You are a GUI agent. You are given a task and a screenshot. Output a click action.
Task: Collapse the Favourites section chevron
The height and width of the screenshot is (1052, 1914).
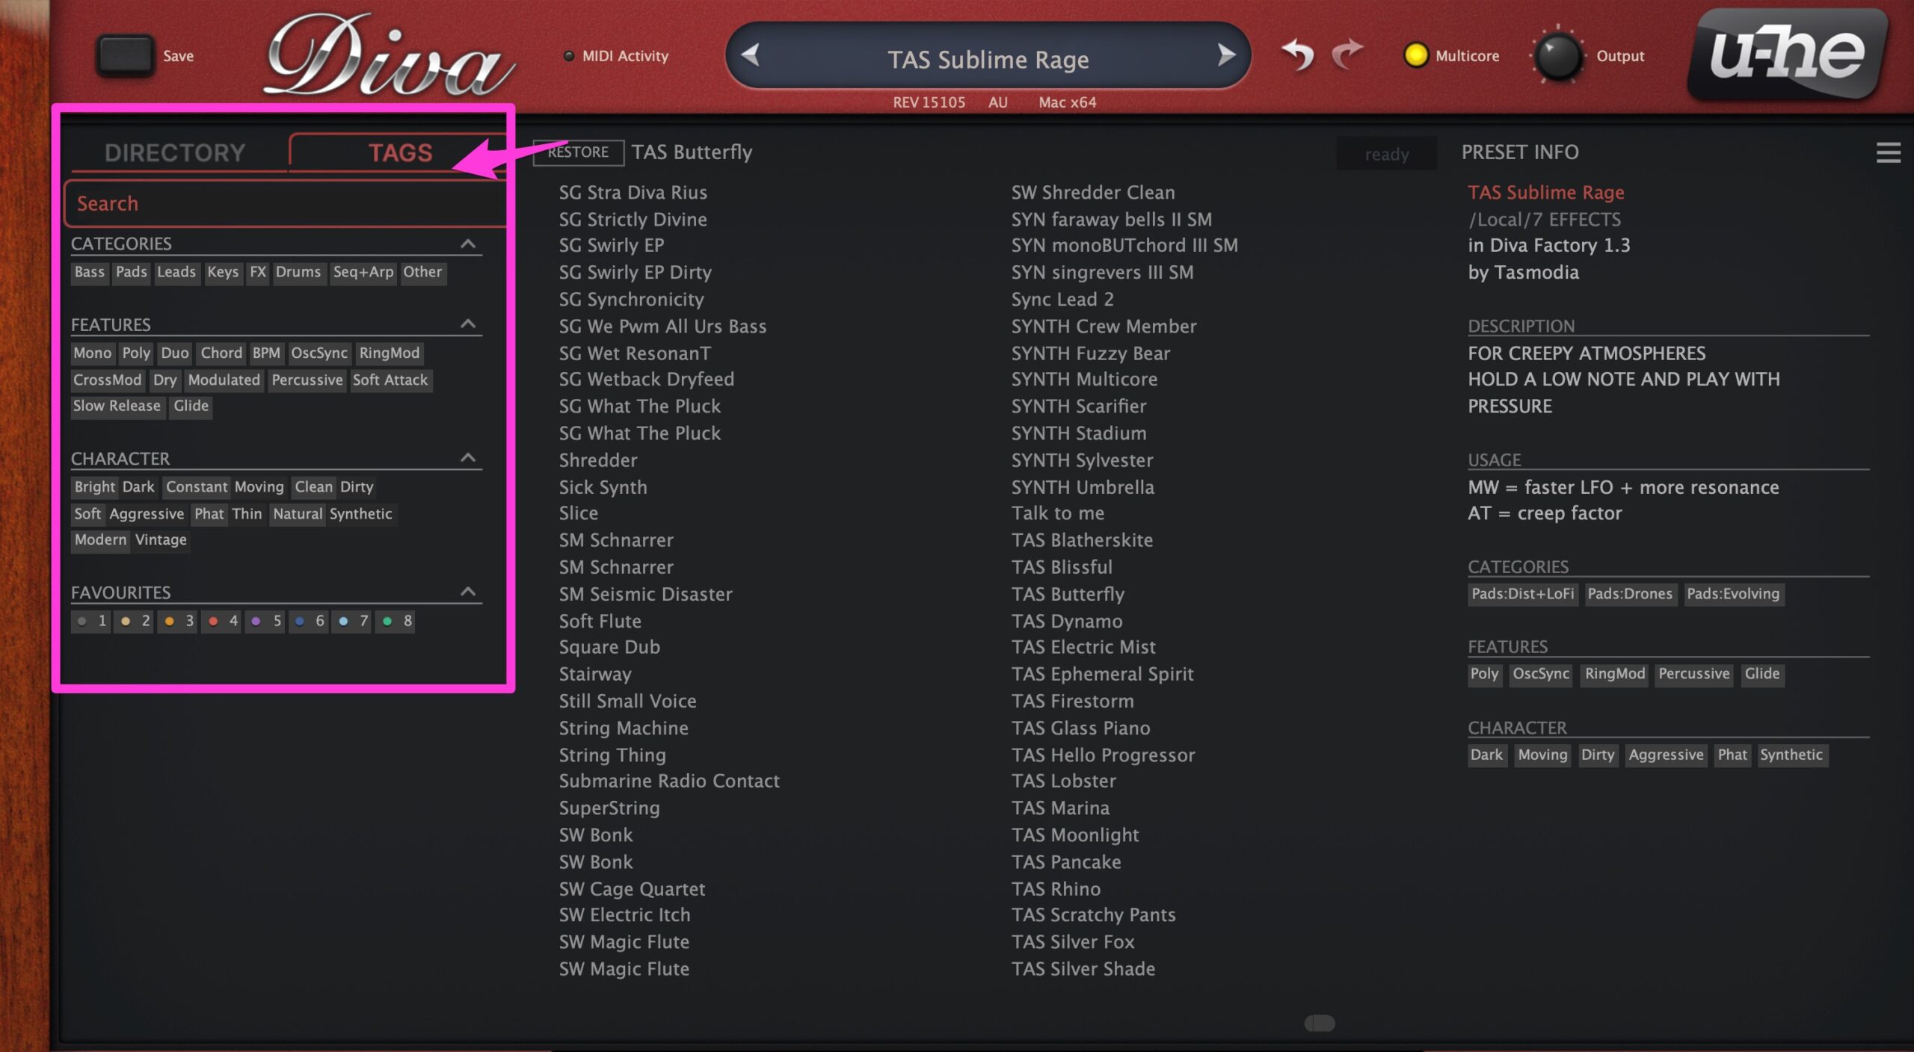point(468,591)
